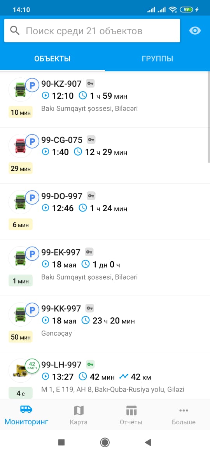Image resolution: width=210 pixels, height=455 pixels.
Task: Tap the Android back triangle button
Action: [x=148, y=442]
